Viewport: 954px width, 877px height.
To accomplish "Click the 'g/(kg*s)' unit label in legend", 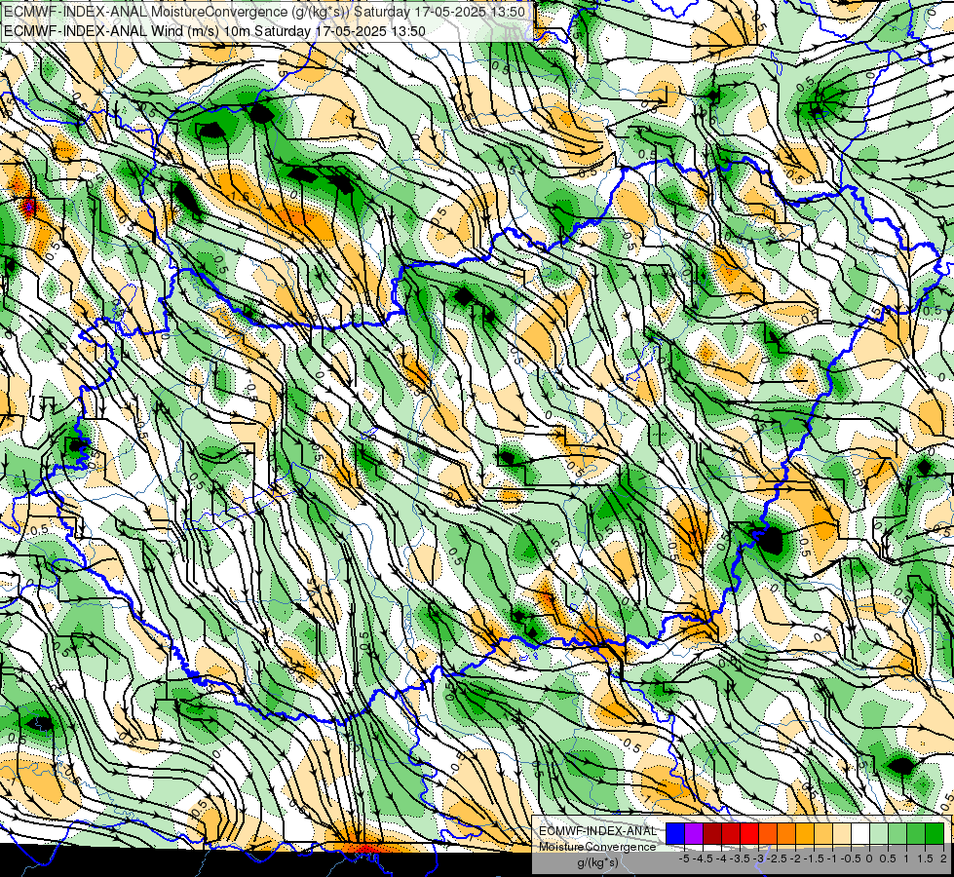I will (598, 862).
